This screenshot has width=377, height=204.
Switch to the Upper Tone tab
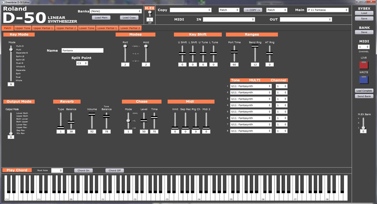coord(23,28)
